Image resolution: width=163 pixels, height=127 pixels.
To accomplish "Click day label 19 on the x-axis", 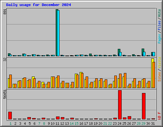I will (x=96, y=124).
